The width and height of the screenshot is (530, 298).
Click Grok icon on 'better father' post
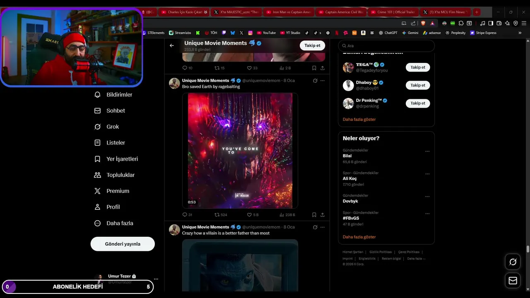point(315,227)
